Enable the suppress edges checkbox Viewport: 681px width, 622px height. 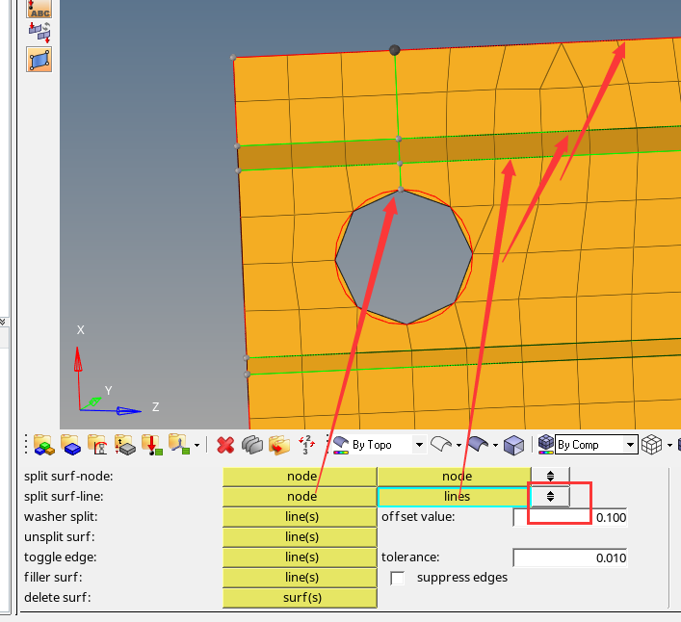pyautogui.click(x=397, y=578)
